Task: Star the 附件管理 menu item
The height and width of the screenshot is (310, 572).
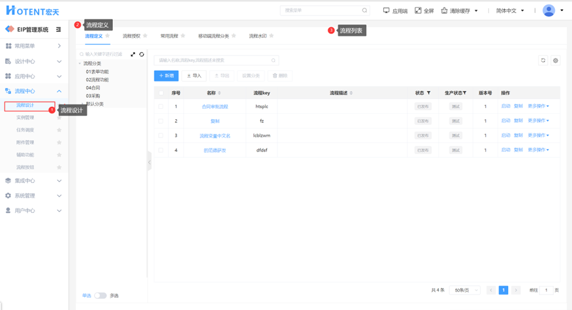Action: 59,142
